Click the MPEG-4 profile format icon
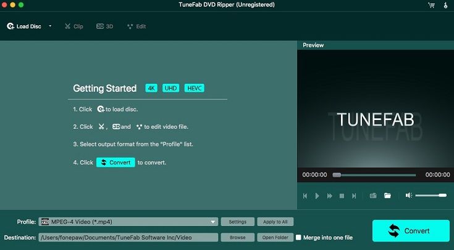 point(45,222)
